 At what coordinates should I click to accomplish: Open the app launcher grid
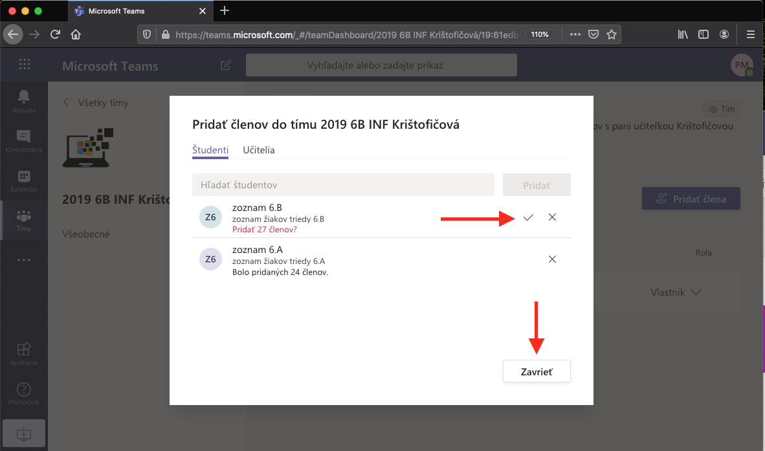(25, 65)
